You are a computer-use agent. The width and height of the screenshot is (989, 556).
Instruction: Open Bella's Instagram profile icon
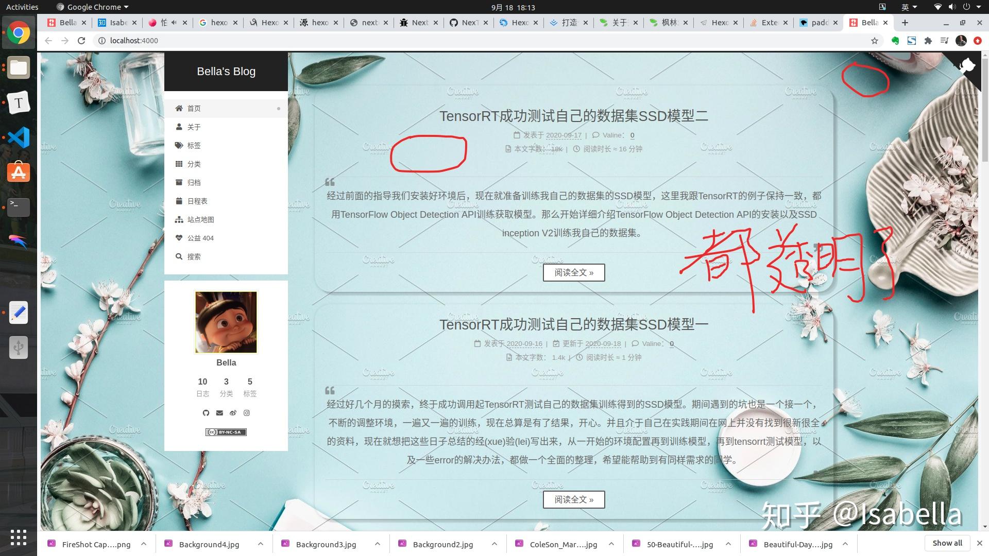point(247,413)
